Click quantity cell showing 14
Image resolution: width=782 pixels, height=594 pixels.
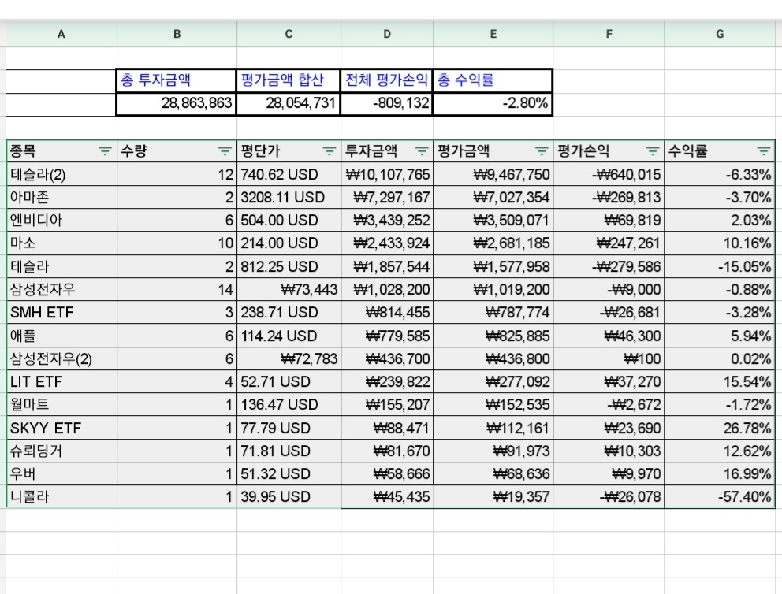click(x=177, y=290)
